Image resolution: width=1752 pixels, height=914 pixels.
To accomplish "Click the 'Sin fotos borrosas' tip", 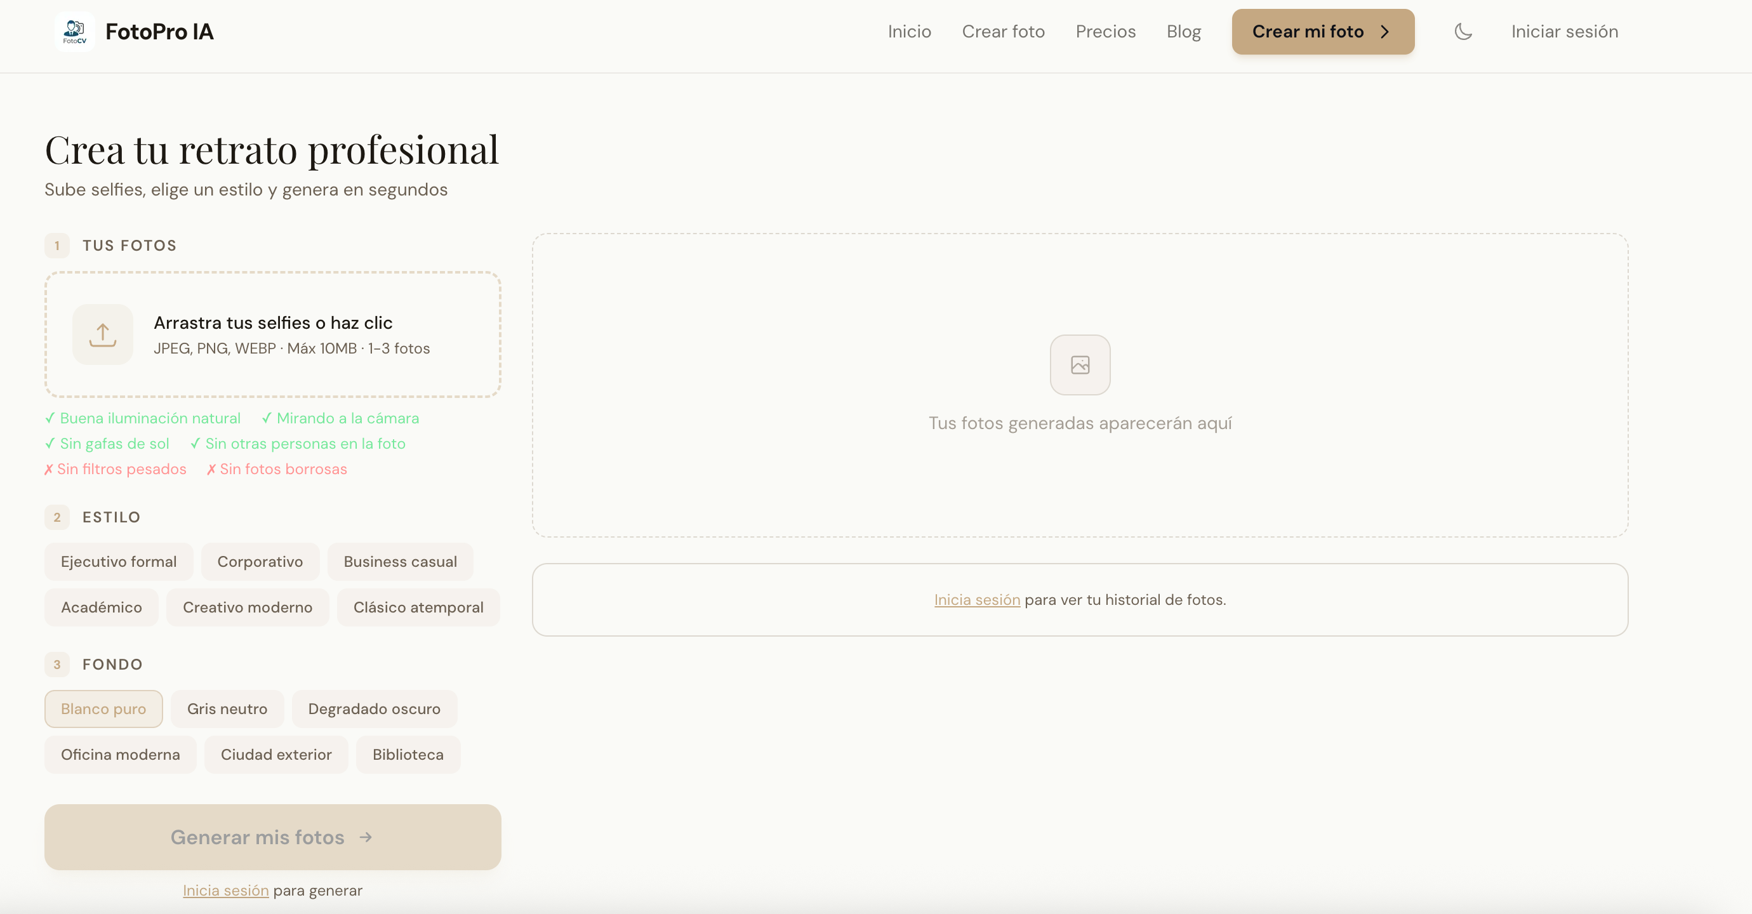I will (x=277, y=469).
